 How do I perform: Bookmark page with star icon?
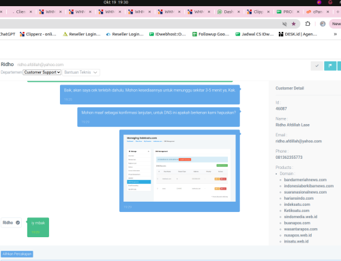(293, 24)
